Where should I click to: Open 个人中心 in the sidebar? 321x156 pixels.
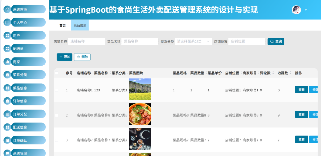tap(28, 22)
